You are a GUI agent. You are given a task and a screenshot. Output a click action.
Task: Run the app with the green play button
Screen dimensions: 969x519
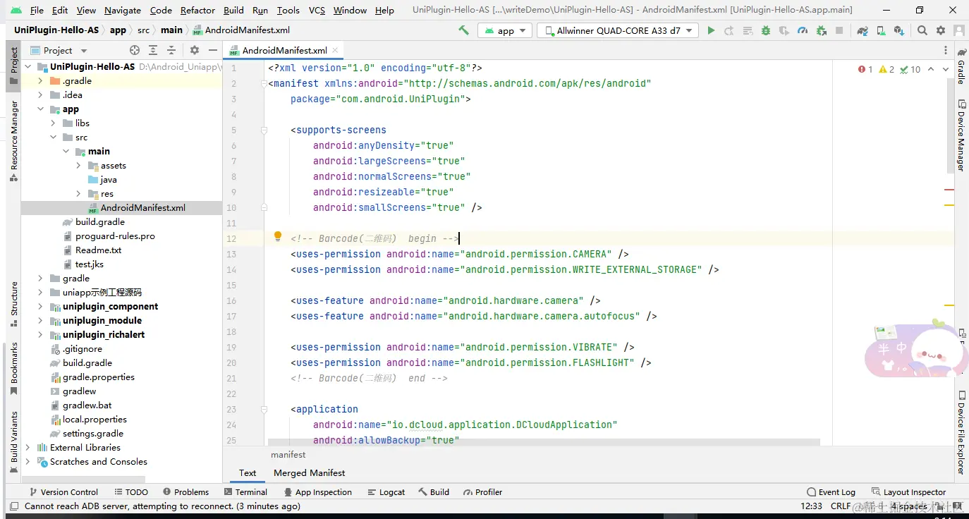pyautogui.click(x=711, y=30)
